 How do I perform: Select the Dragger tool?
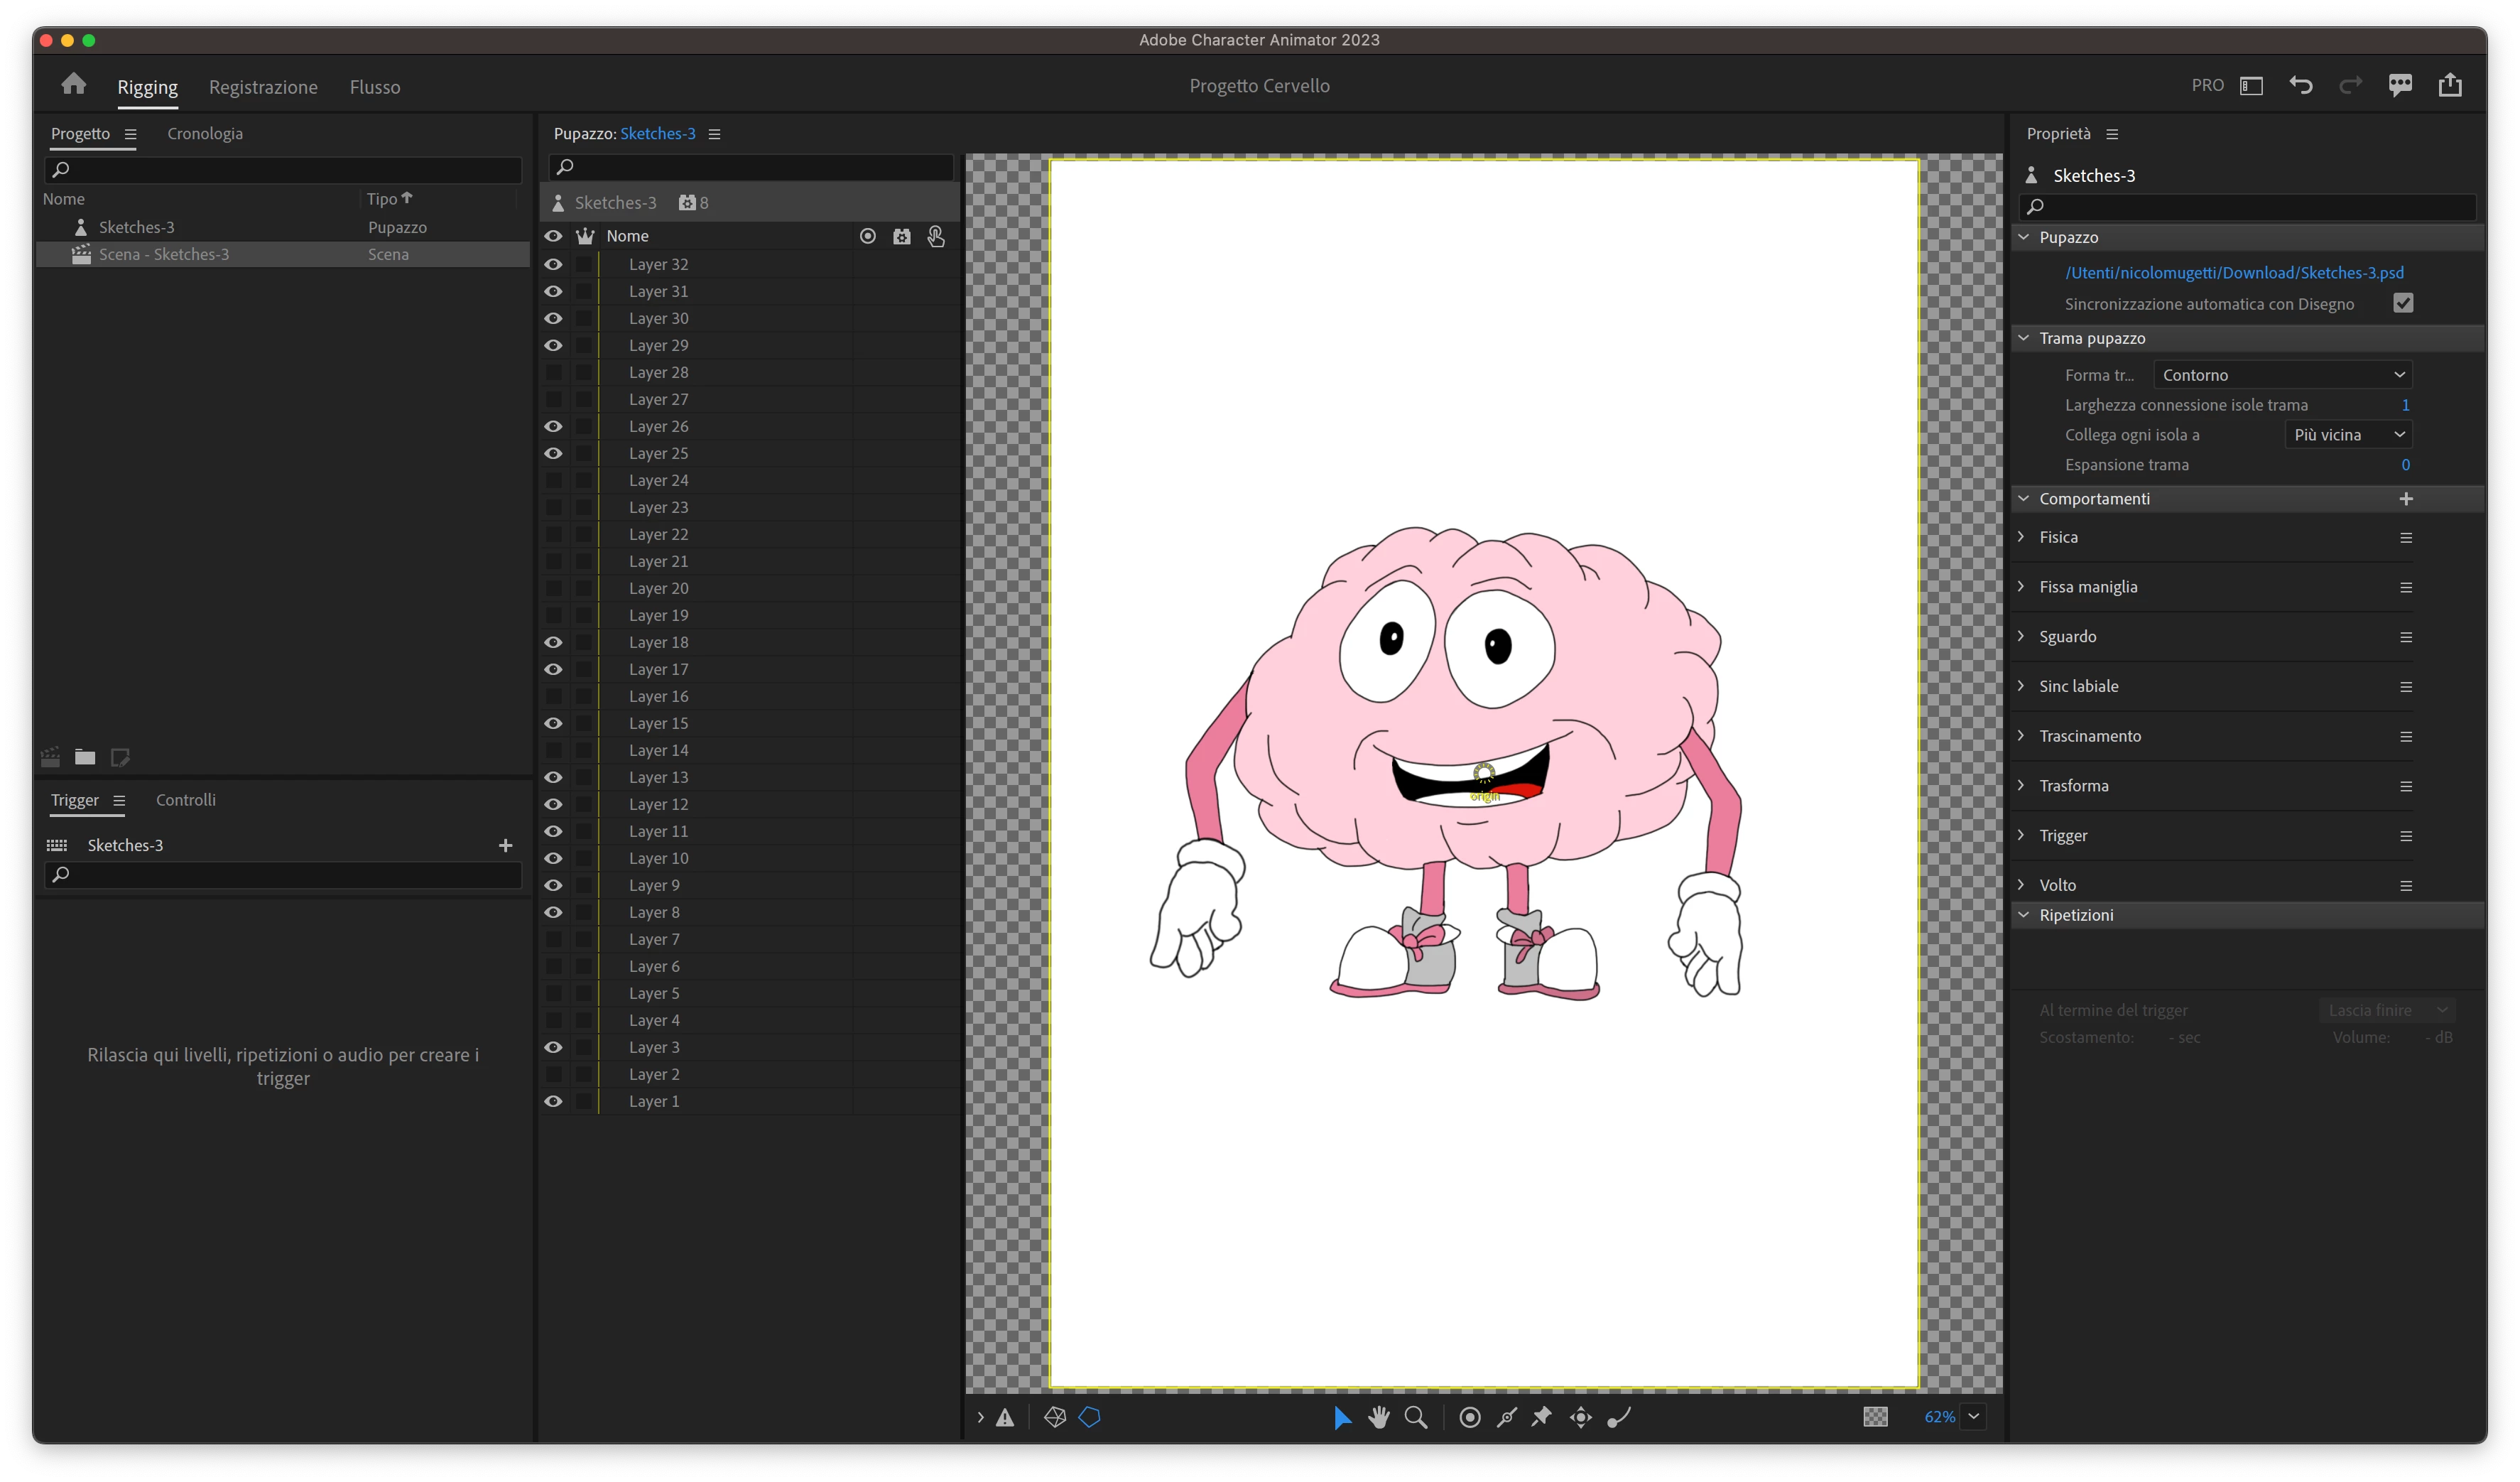[1580, 1417]
